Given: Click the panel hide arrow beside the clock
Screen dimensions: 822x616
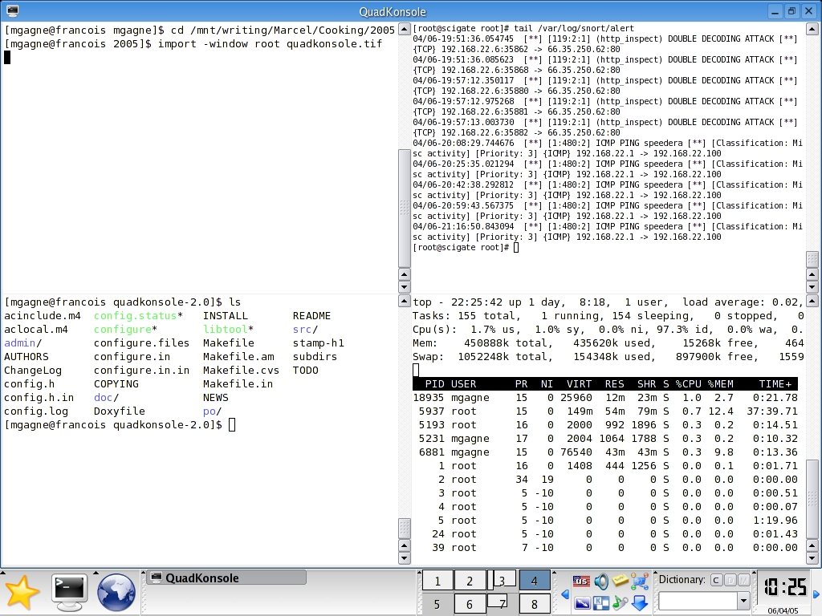Looking at the screenshot, I should [x=817, y=594].
